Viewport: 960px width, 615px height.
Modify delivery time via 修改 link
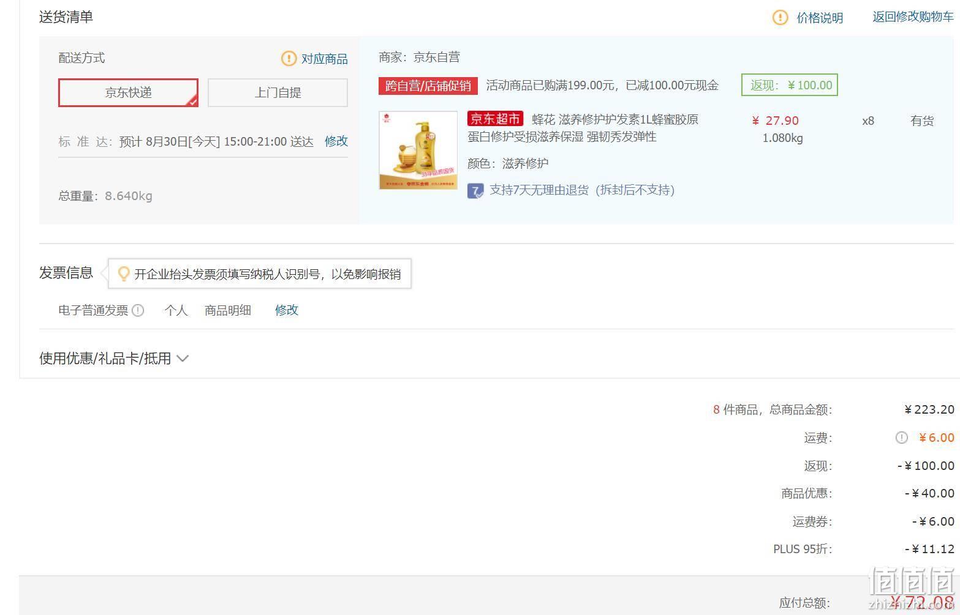[336, 141]
